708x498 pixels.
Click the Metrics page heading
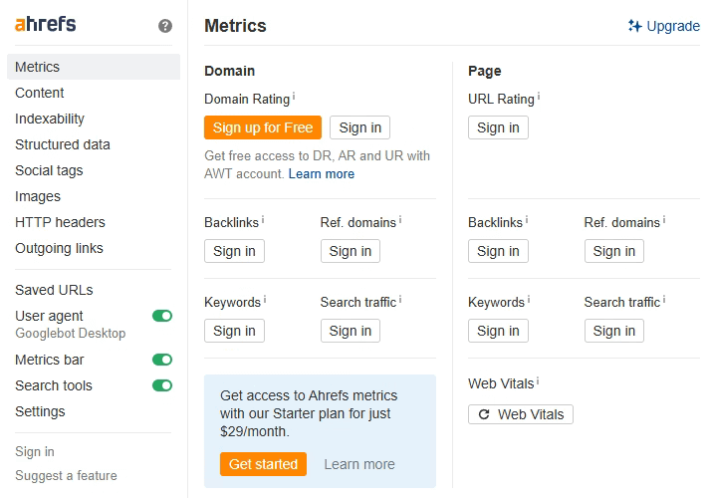click(x=235, y=26)
